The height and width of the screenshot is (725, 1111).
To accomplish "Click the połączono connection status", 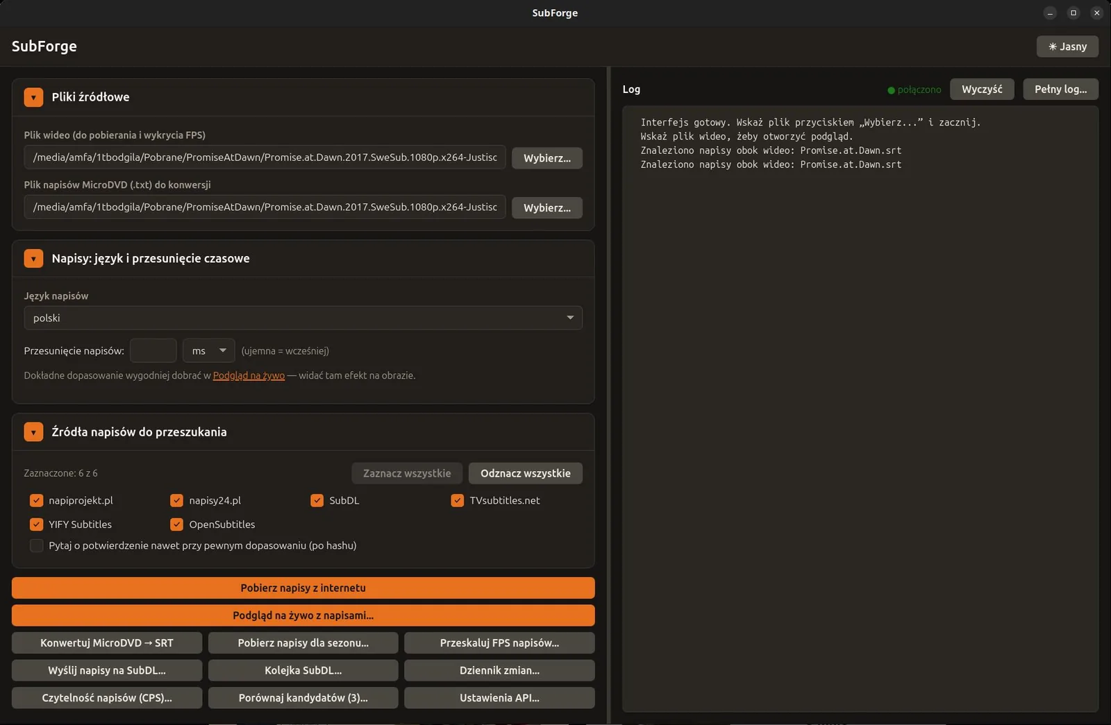I will (914, 89).
